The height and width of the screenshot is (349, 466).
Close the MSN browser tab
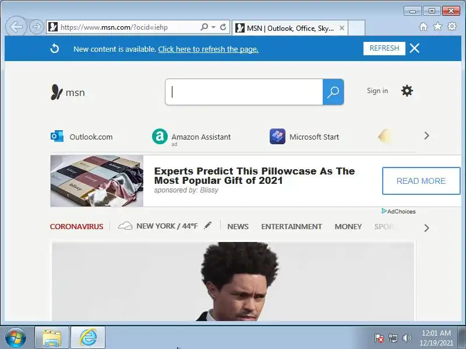342,28
